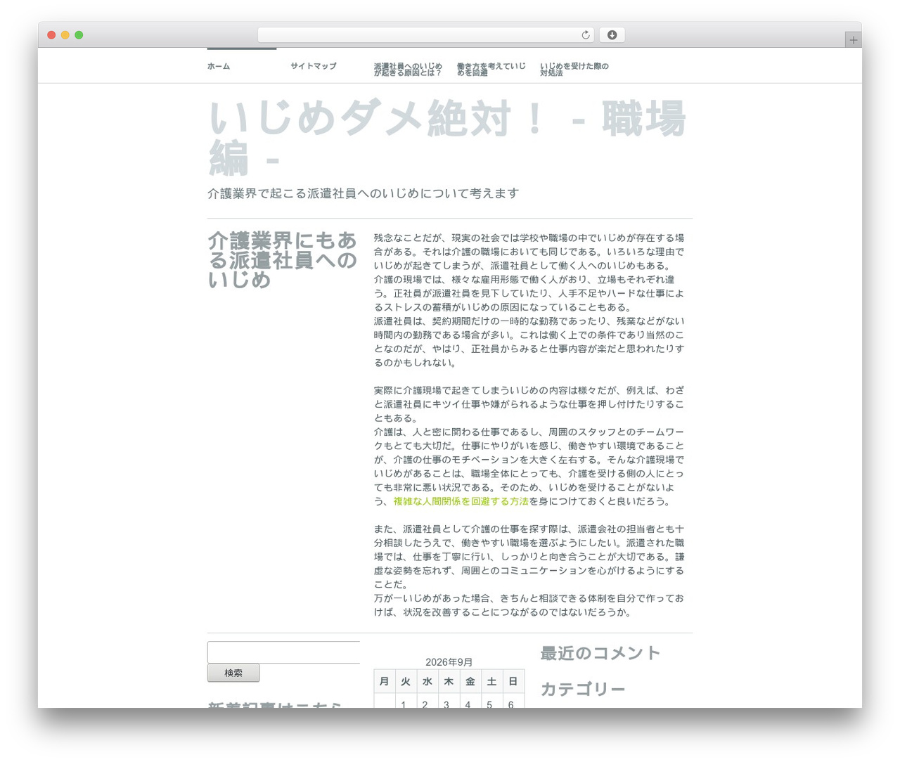This screenshot has width=900, height=762.
Task: Open the いじめを受けた際の対処法 menu item
Action: pyautogui.click(x=574, y=69)
